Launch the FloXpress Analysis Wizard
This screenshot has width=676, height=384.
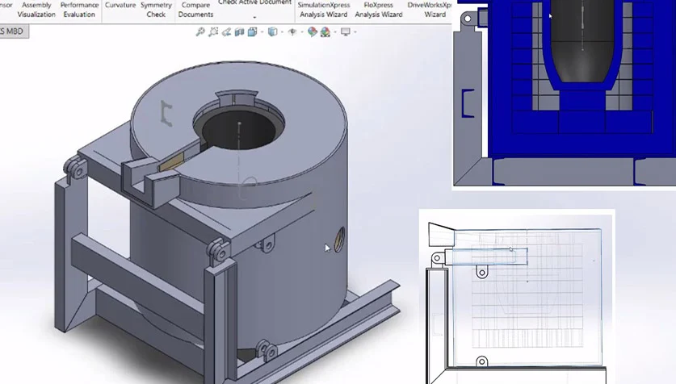(379, 10)
